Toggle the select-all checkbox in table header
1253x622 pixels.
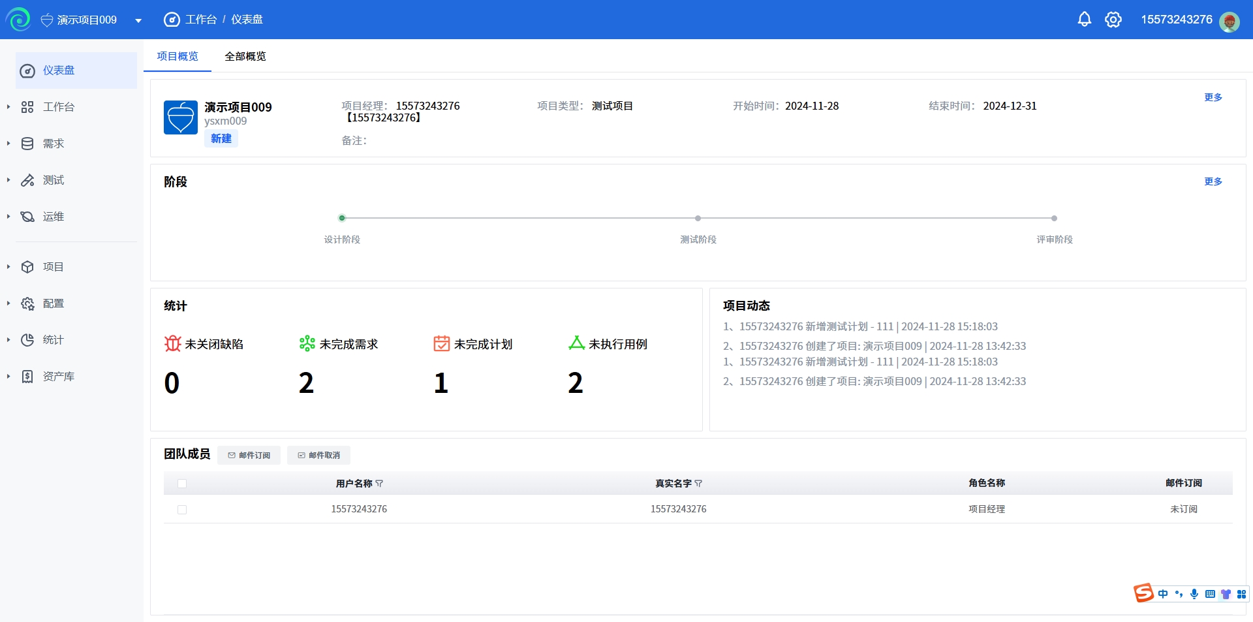coord(182,484)
